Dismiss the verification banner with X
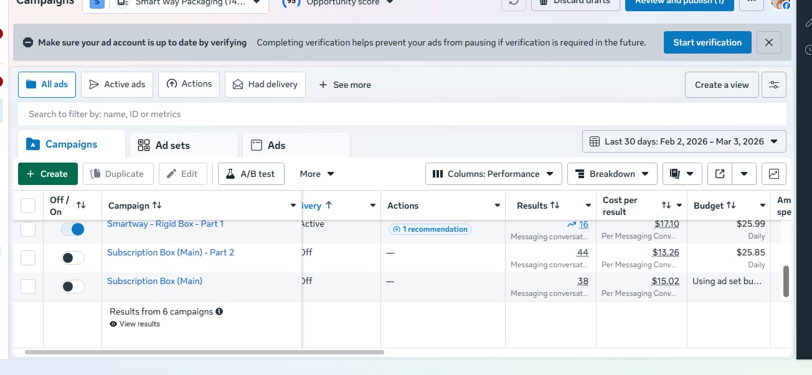 [768, 42]
